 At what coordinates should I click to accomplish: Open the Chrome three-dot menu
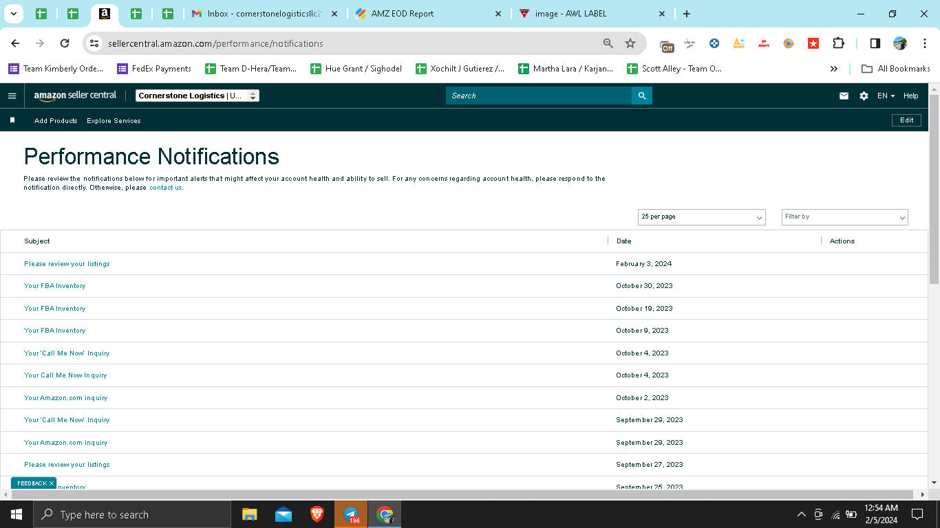point(925,43)
